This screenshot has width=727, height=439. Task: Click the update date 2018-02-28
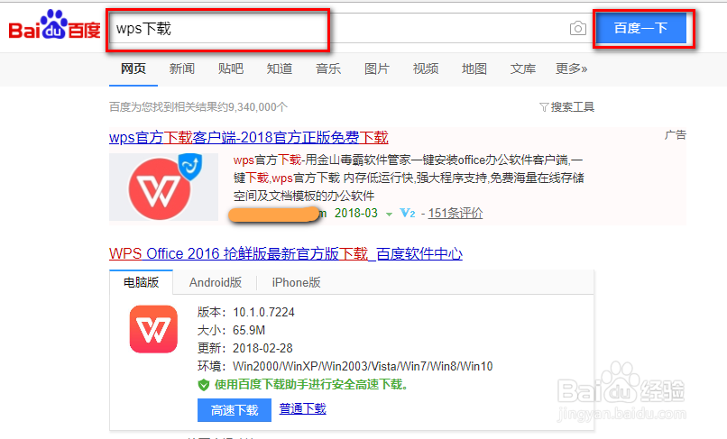pos(262,348)
